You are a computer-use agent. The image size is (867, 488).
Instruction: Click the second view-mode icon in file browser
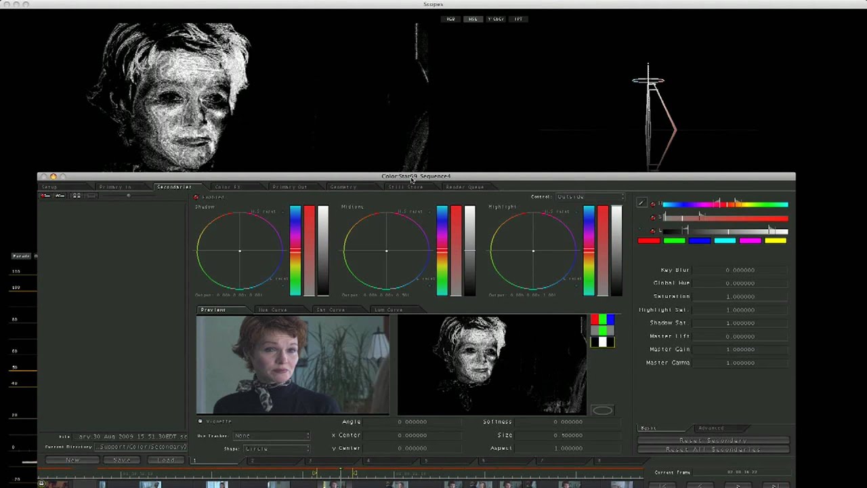[60, 196]
